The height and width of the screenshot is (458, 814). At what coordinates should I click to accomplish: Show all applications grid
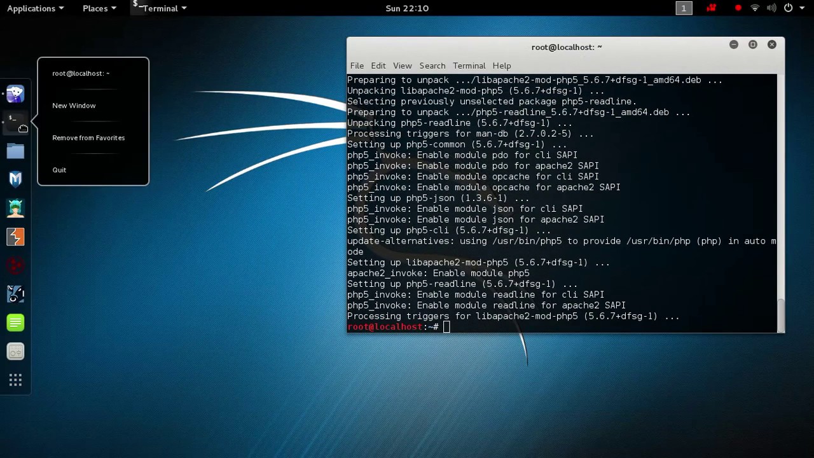click(x=15, y=380)
